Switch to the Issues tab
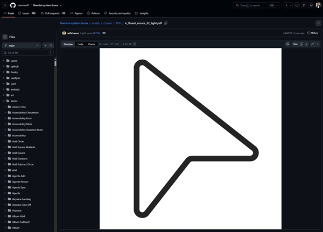The width and height of the screenshot is (323, 232). 27,13
